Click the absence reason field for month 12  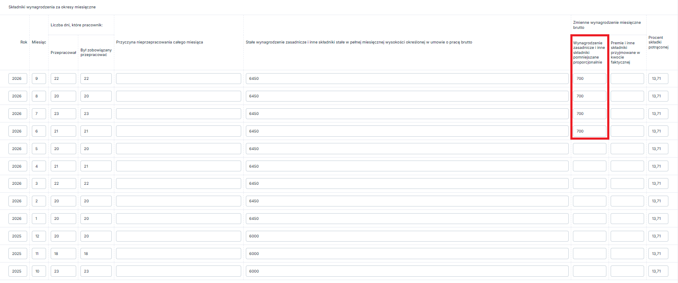(x=178, y=236)
